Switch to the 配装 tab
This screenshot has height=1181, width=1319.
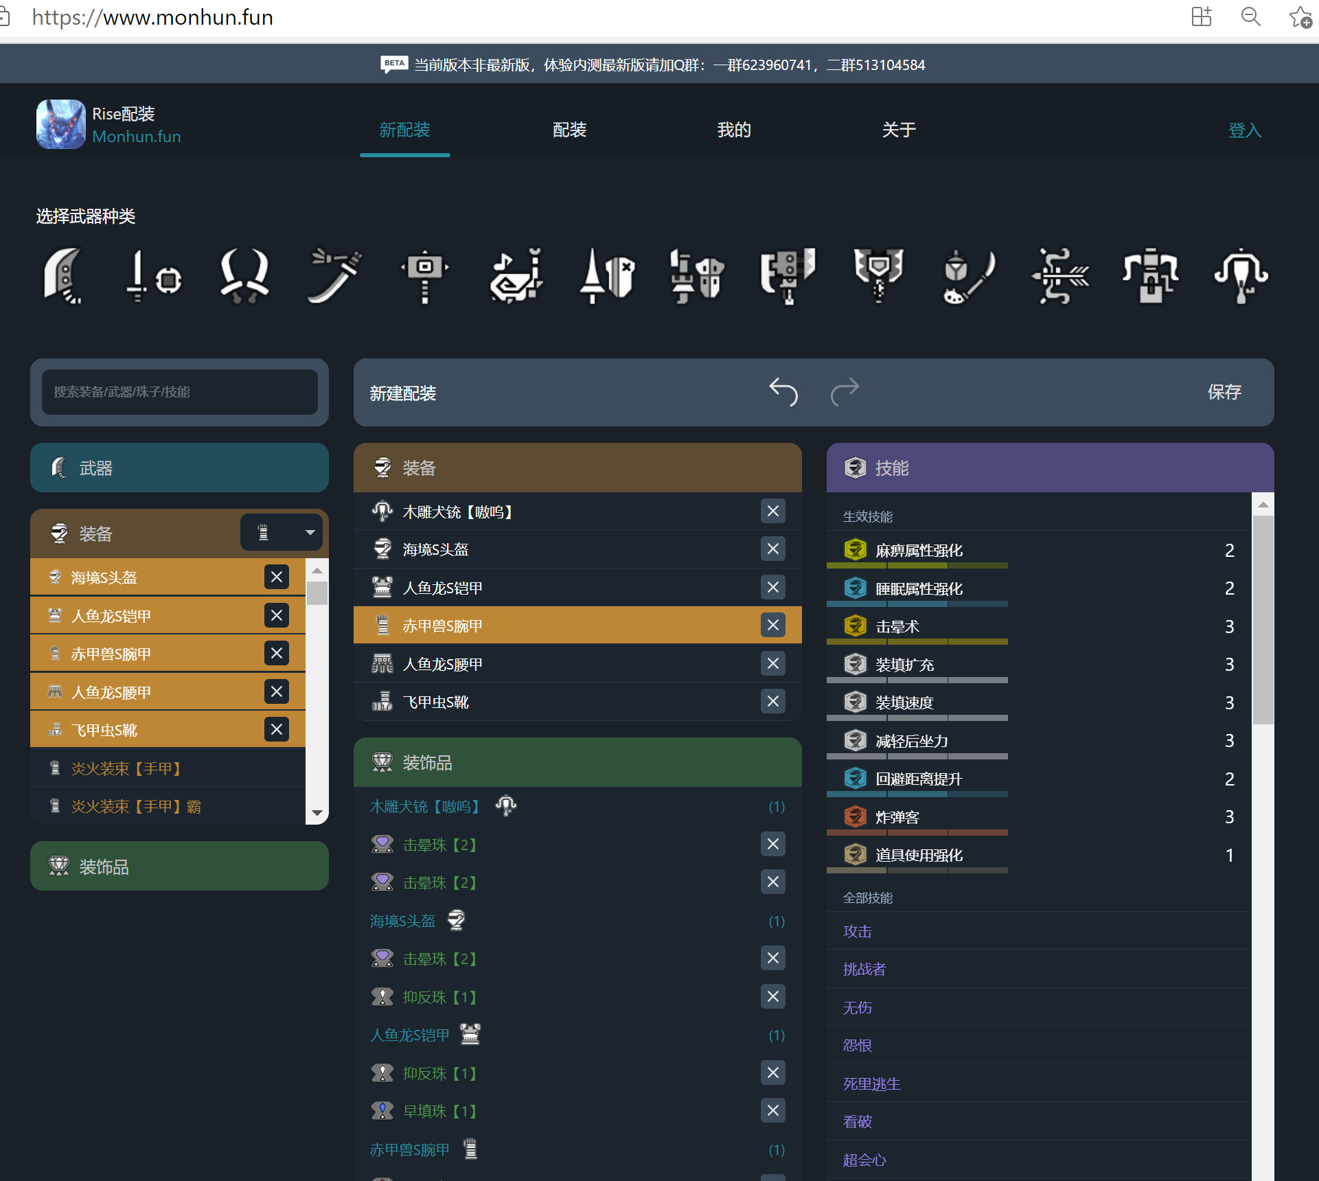pyautogui.click(x=569, y=130)
